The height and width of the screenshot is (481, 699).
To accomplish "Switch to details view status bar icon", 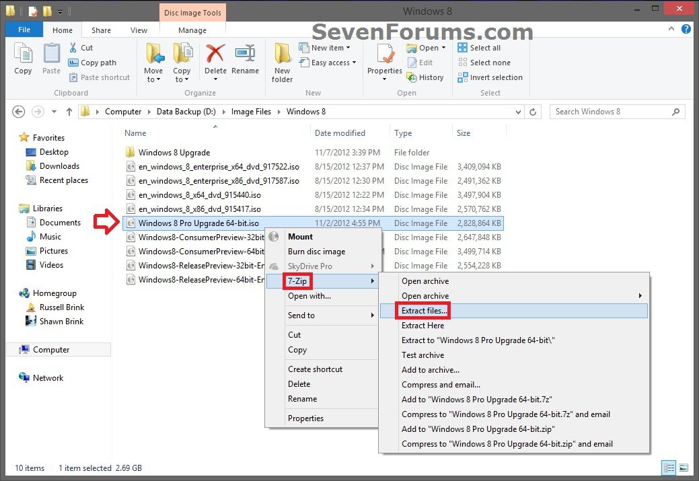I will pyautogui.click(x=669, y=468).
